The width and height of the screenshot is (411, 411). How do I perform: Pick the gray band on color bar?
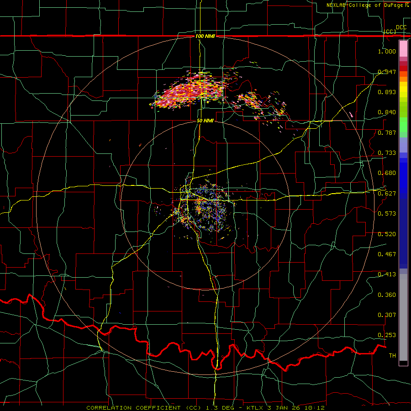coord(403,317)
